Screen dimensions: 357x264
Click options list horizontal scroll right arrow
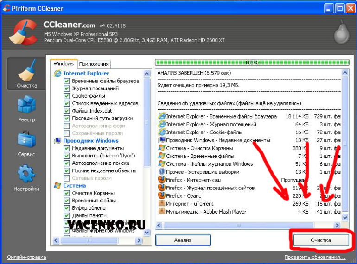pyautogui.click(x=139, y=240)
